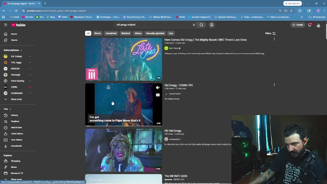
Task: Open THE Juggz channel subscription
Action: [x=16, y=62]
